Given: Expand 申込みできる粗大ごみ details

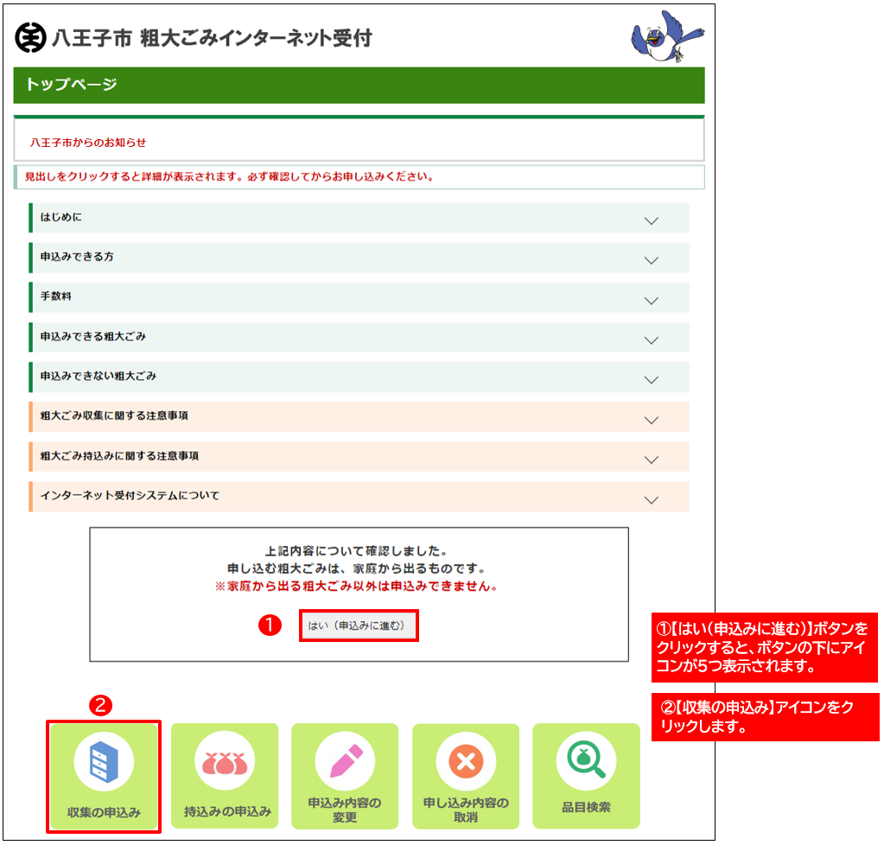Looking at the screenshot, I should 652,340.
